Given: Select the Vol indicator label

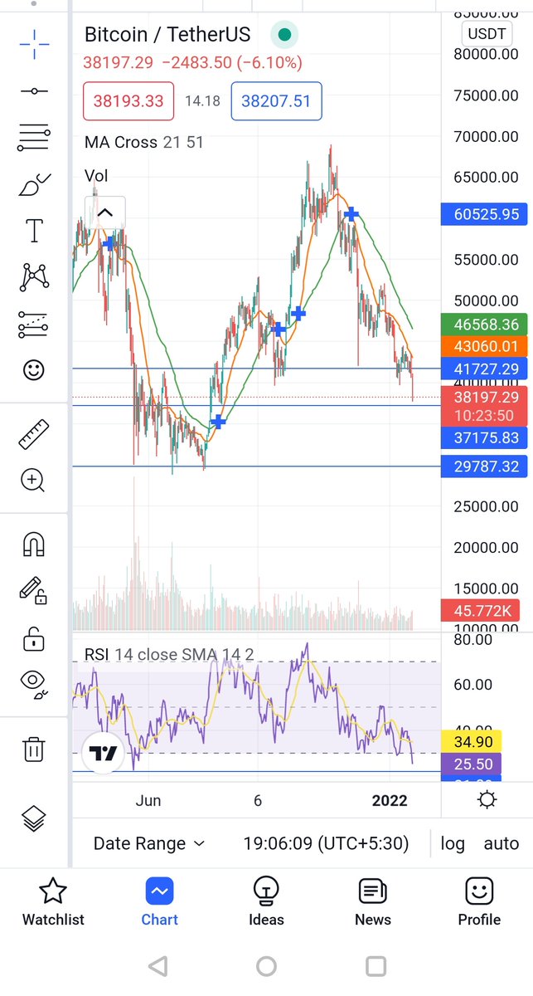Looking at the screenshot, I should pos(96,176).
